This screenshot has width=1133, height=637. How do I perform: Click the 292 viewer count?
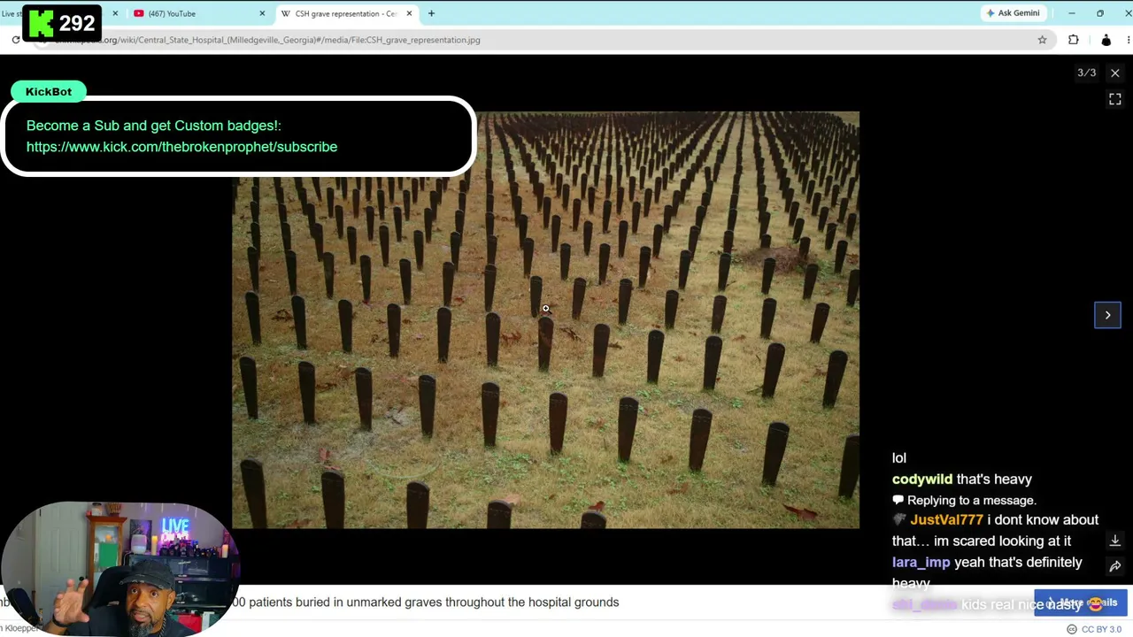click(77, 24)
